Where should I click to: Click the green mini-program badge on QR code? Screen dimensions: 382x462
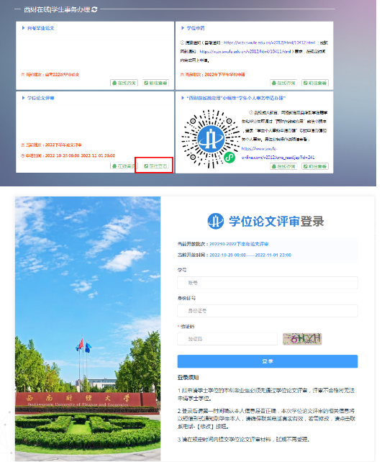tap(229, 158)
